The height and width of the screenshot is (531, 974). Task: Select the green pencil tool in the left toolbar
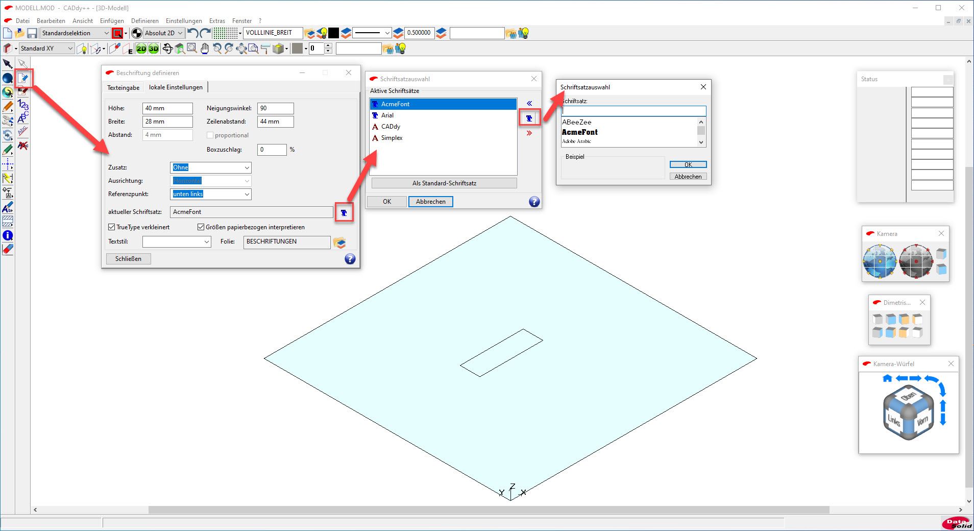7,150
